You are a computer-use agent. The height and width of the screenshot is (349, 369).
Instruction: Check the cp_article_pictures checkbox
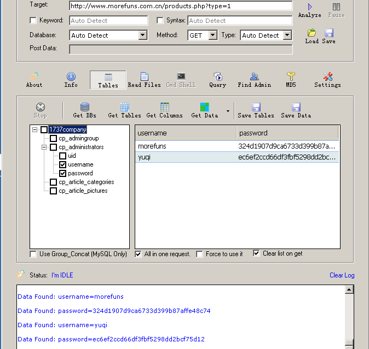click(x=54, y=191)
